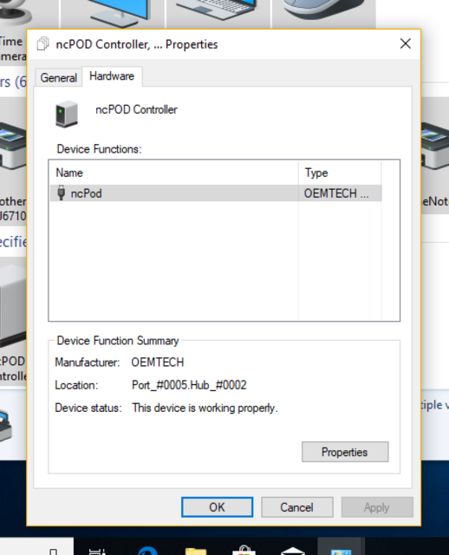Switch to the General tab
The height and width of the screenshot is (555, 449).
coord(58,77)
